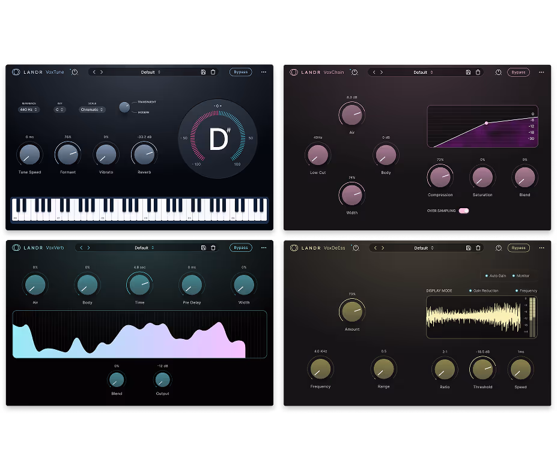Viewport: 557px width, 471px height.
Task: Delete the preset in VoxDeEss
Action: (478, 248)
